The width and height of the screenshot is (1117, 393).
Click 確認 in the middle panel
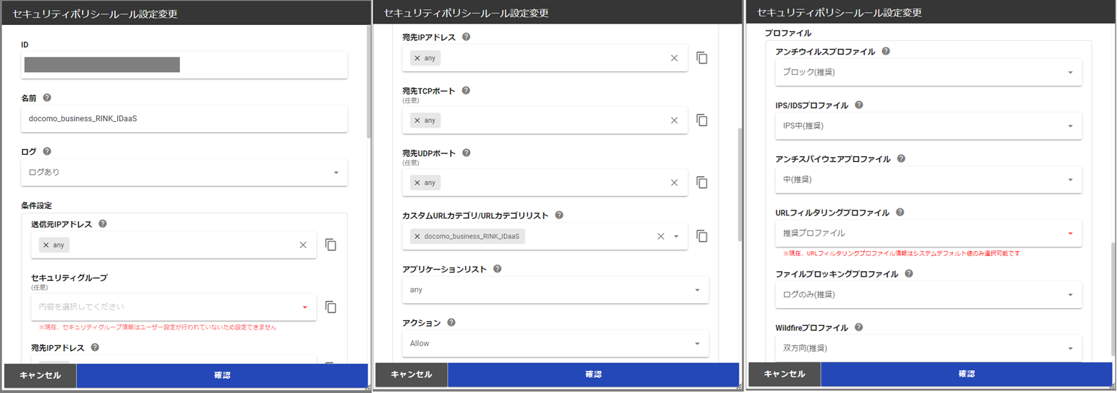(593, 374)
